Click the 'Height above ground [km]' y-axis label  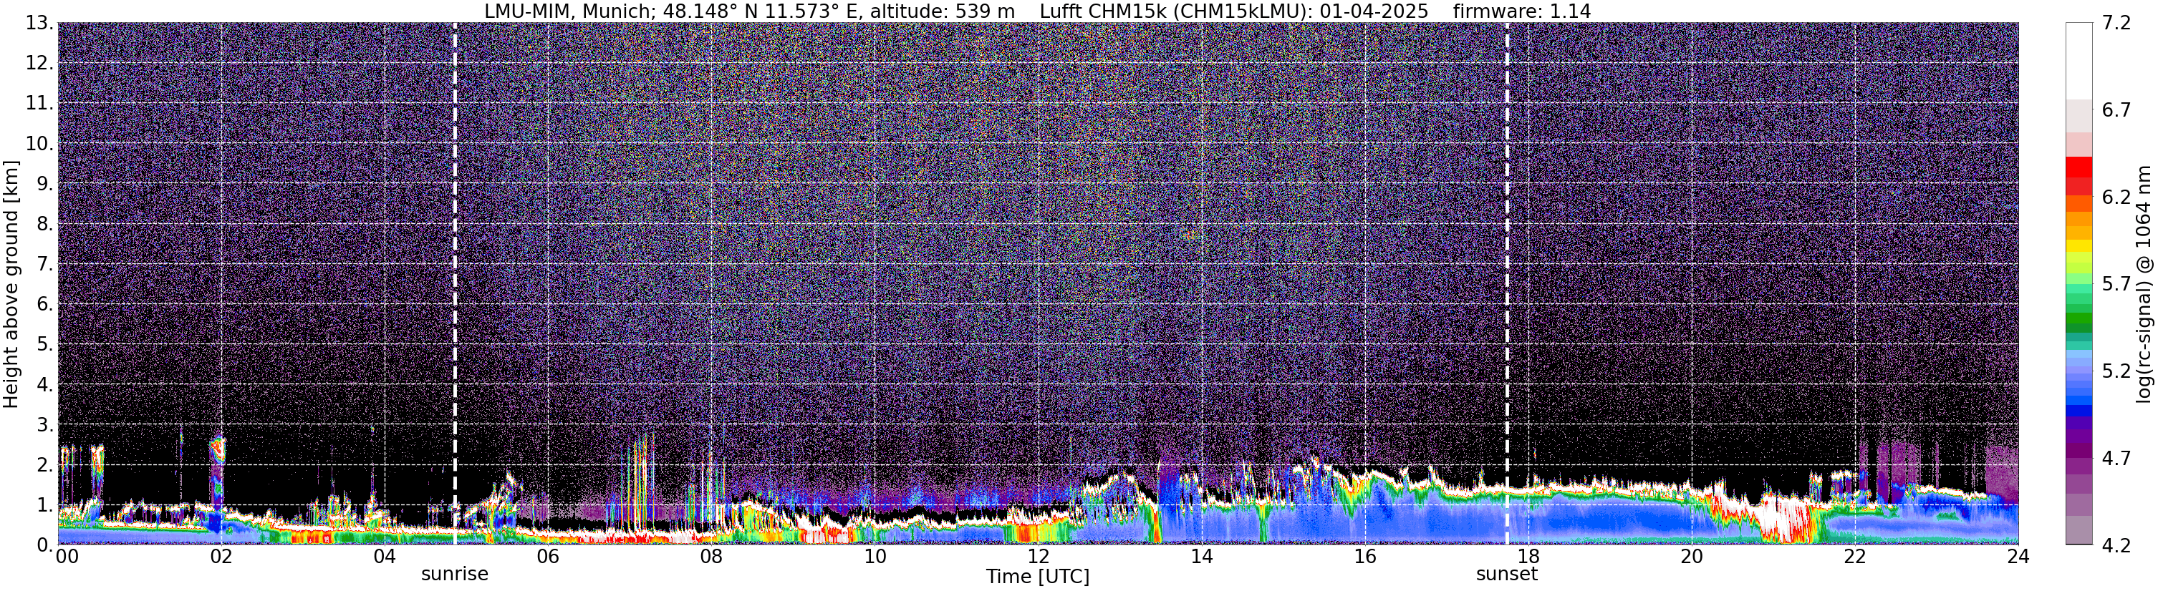point(11,285)
